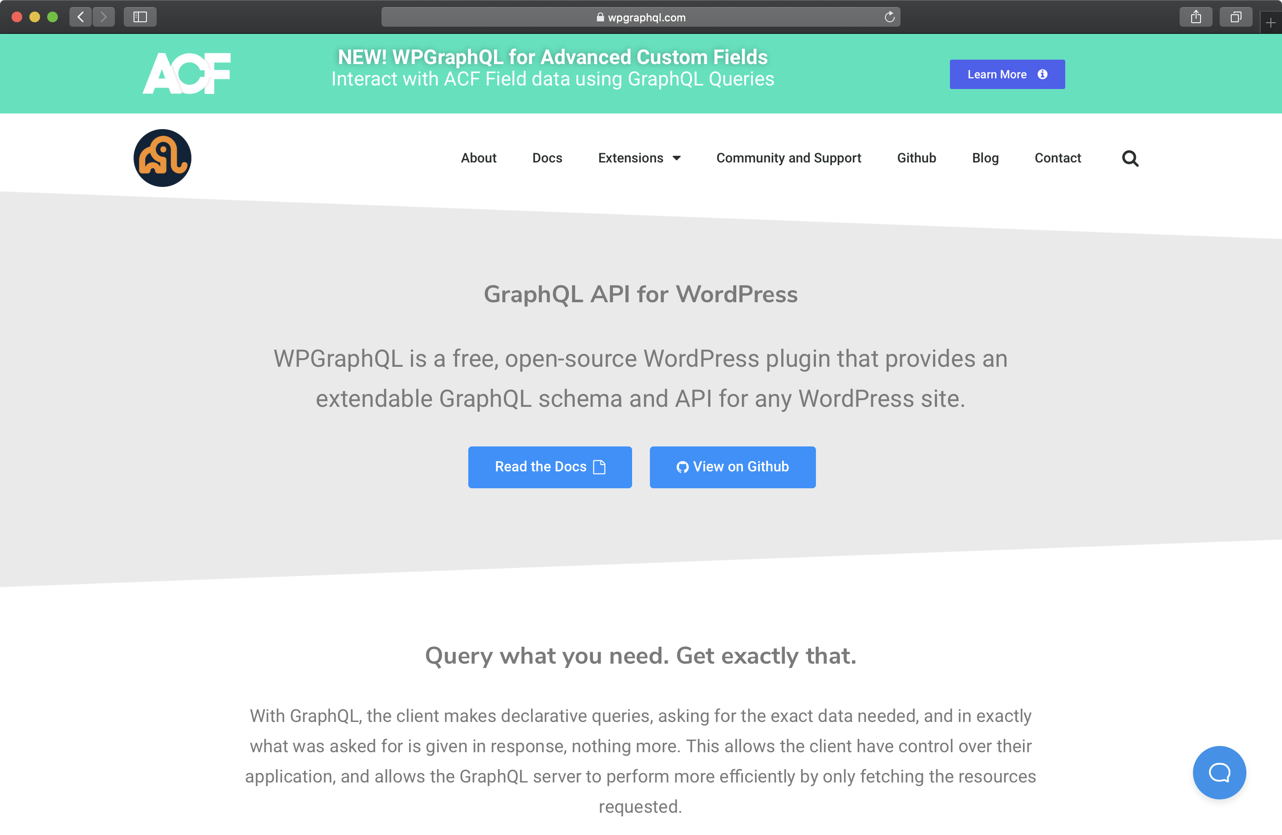The height and width of the screenshot is (835, 1282).
Task: Click the View on Github button
Action: tap(732, 467)
